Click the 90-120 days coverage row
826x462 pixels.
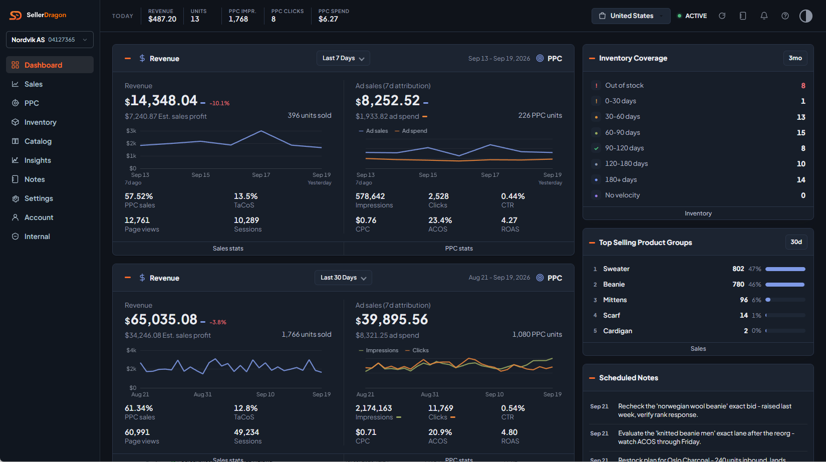(x=698, y=148)
